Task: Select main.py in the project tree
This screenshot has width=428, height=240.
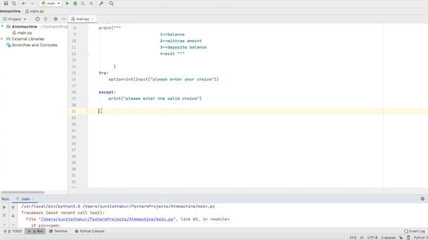Action: click(x=22, y=33)
